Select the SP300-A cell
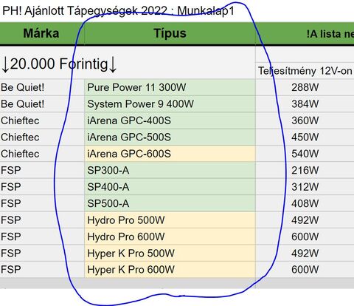 170,171
